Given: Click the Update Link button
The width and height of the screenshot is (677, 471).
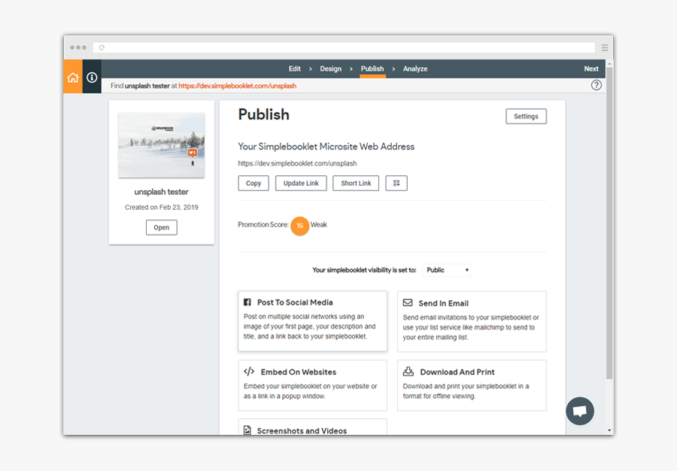Looking at the screenshot, I should [x=301, y=183].
